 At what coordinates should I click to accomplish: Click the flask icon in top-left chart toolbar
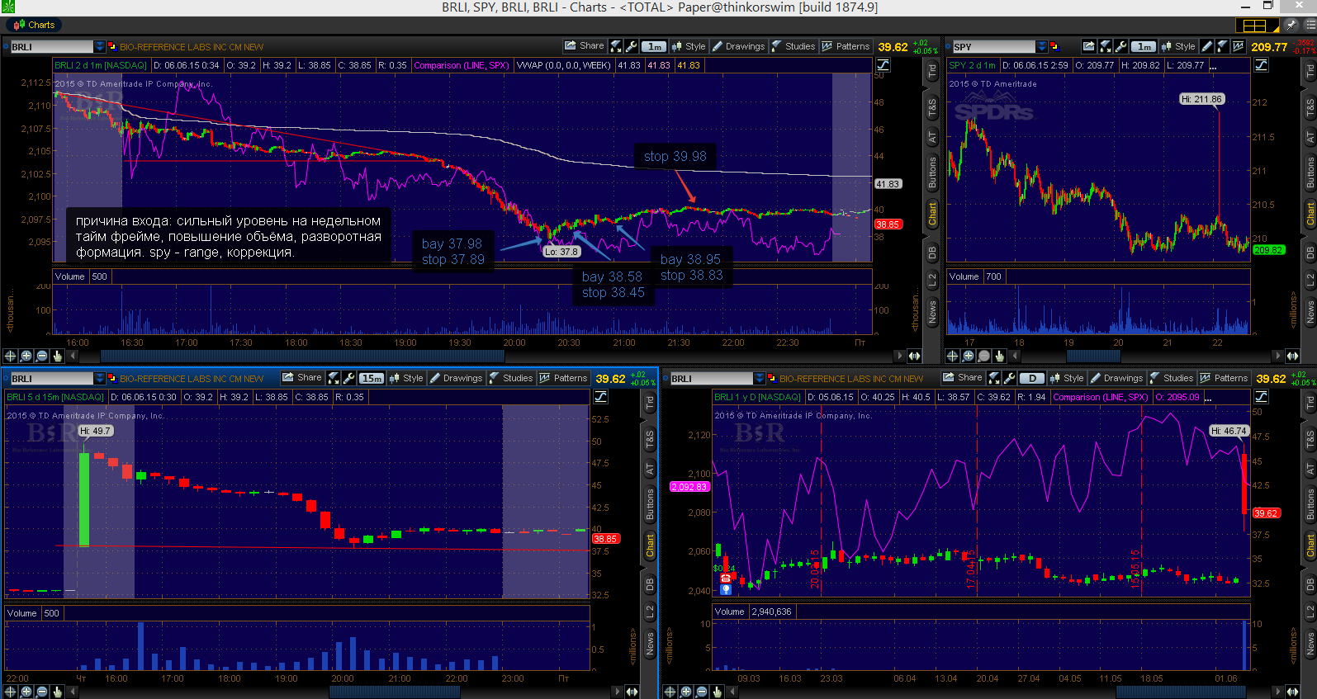(616, 46)
